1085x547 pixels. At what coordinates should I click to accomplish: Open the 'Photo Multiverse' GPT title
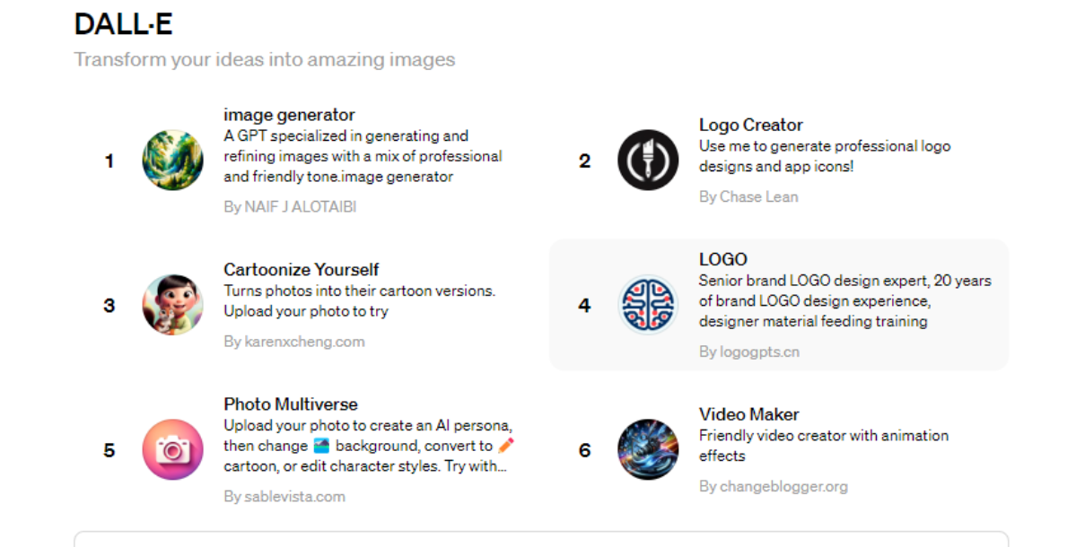(x=291, y=404)
